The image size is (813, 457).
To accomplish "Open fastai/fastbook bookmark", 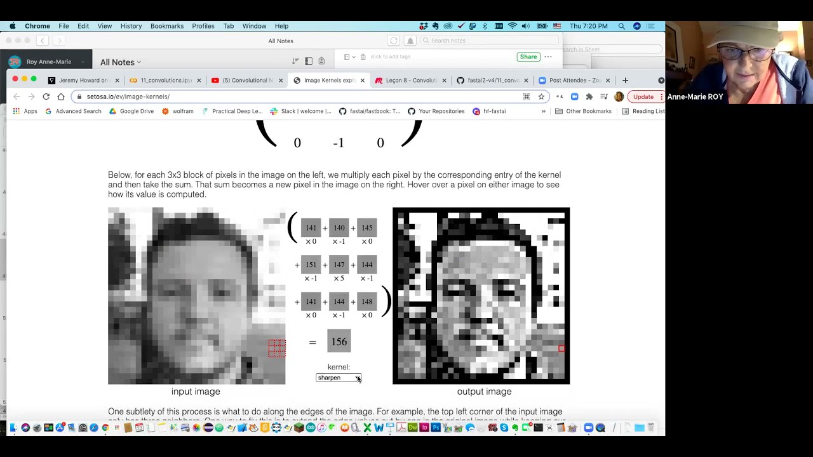I will click(370, 111).
